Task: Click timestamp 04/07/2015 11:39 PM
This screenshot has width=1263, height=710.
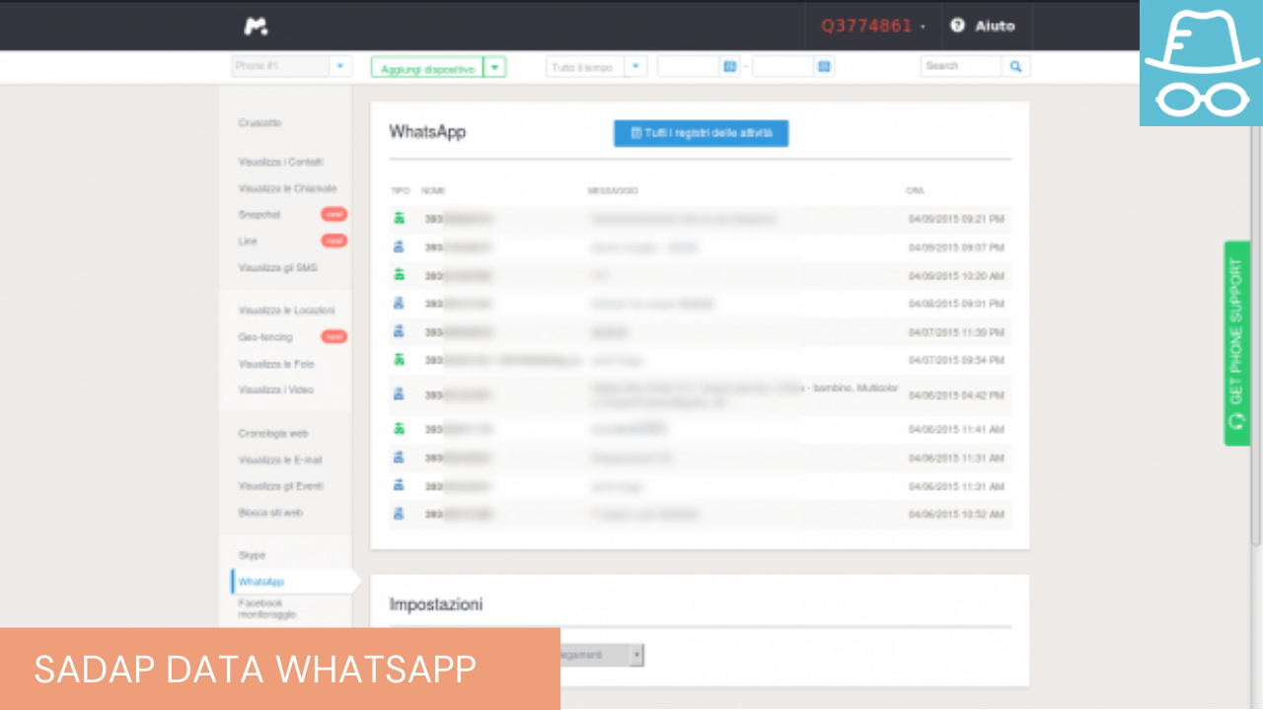Action: point(956,332)
